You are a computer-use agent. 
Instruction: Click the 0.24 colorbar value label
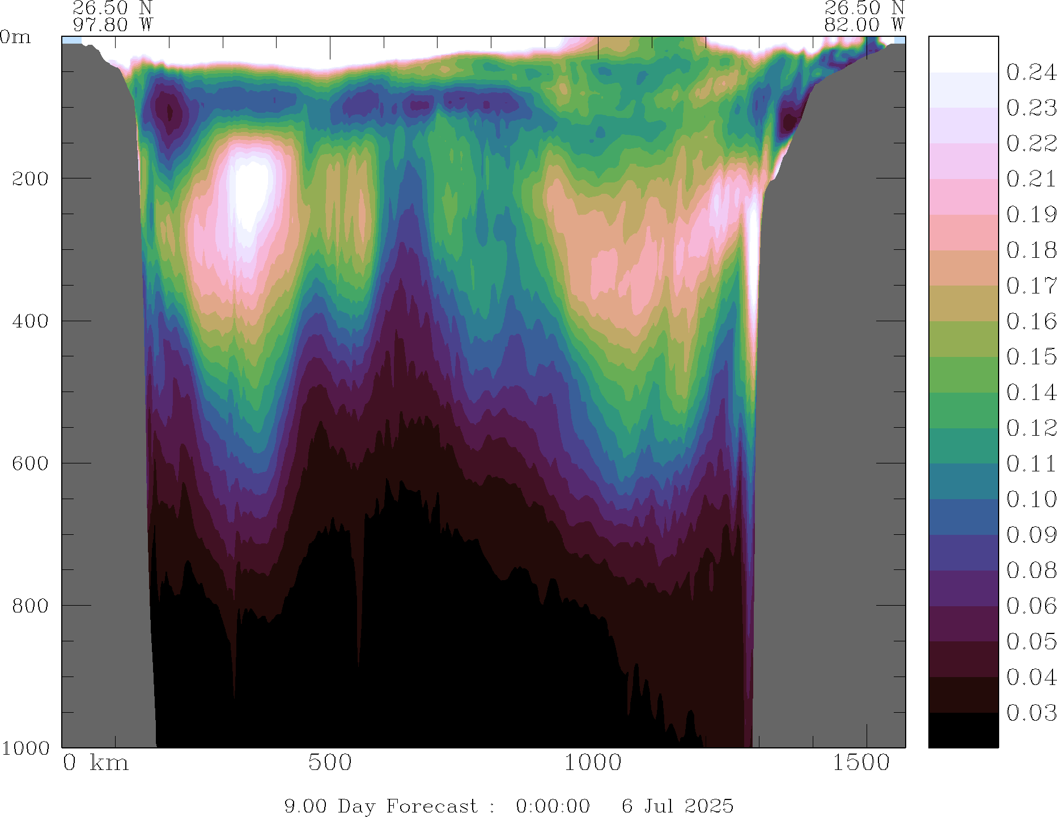1031,73
